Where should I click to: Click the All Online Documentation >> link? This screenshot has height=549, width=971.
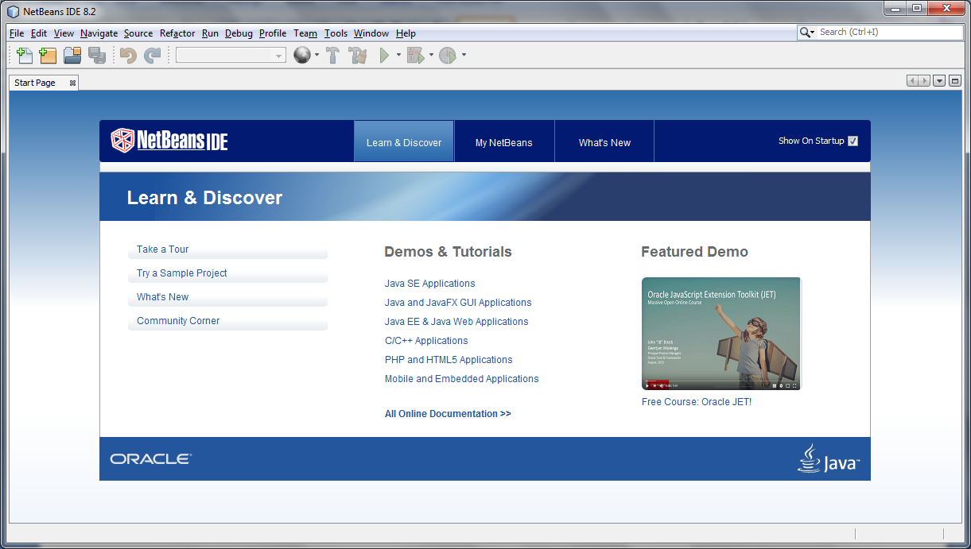point(448,414)
